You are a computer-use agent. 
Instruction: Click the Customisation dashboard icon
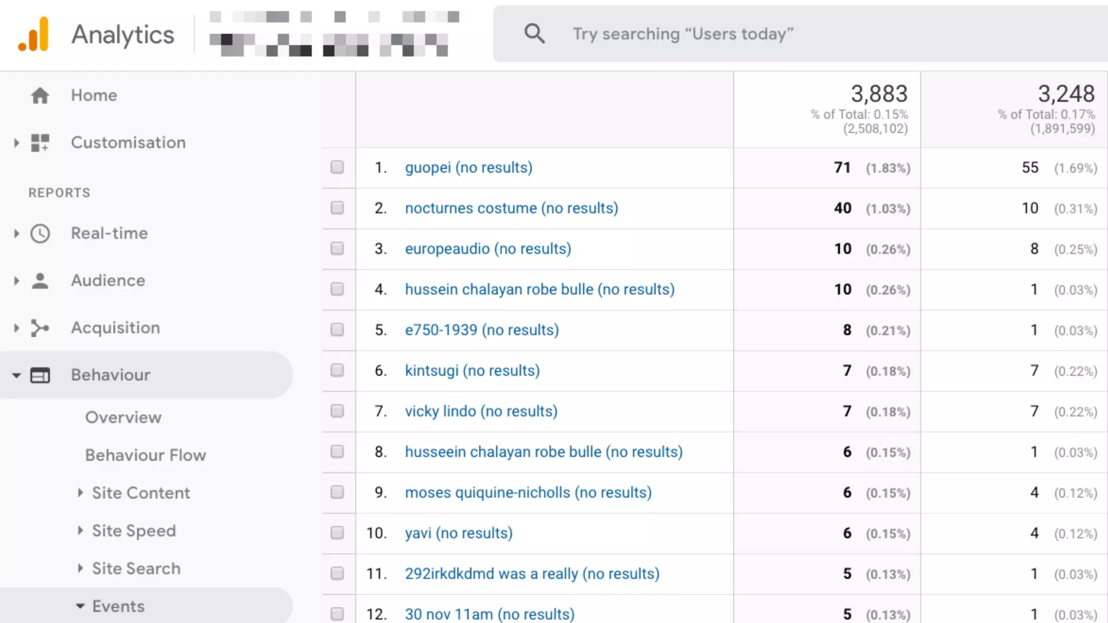40,143
